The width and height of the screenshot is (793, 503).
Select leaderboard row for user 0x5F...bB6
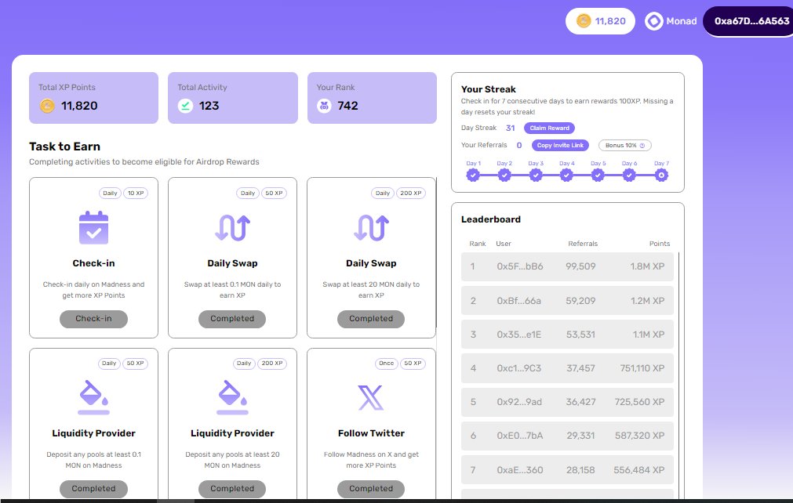[567, 266]
